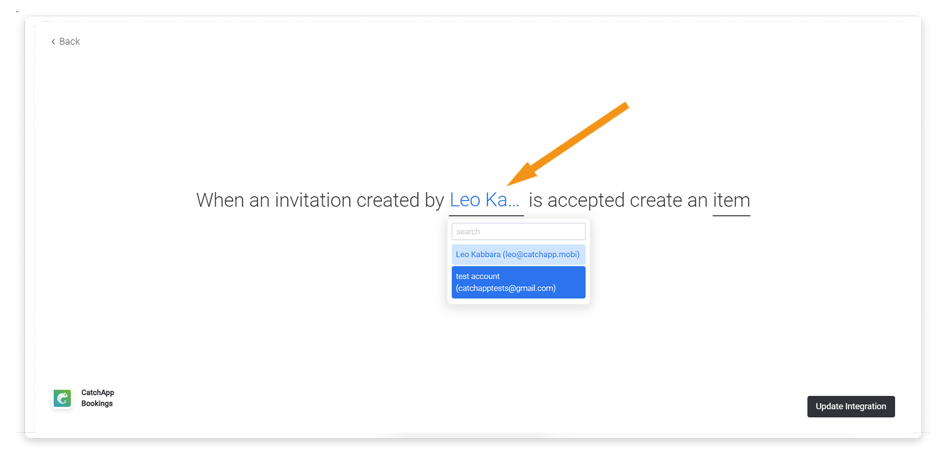Focus the search box in dropdown

(518, 232)
